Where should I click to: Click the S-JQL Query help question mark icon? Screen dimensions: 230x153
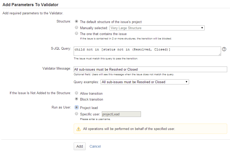pyautogui.click(x=224, y=49)
